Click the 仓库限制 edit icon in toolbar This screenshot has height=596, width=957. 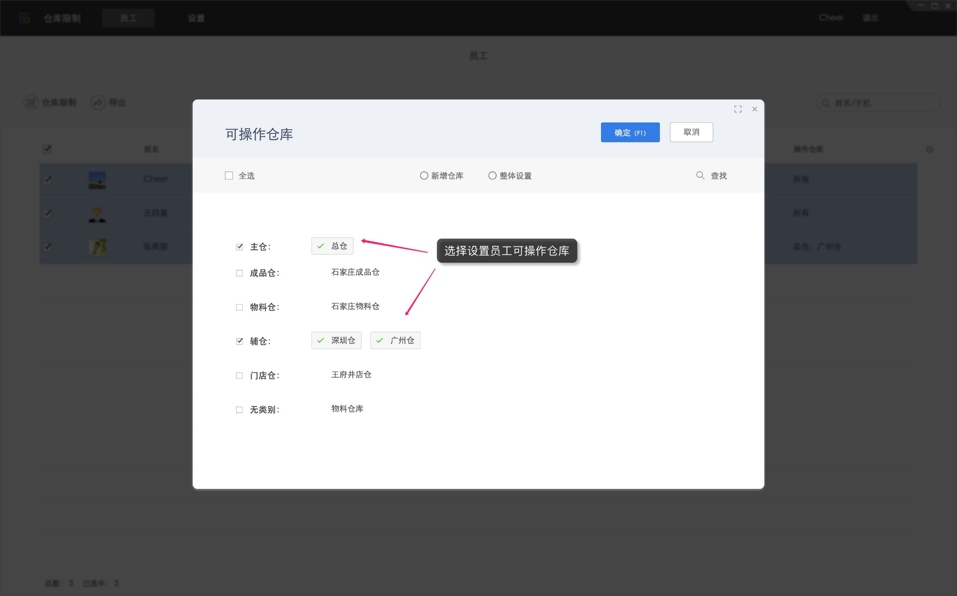coord(31,102)
